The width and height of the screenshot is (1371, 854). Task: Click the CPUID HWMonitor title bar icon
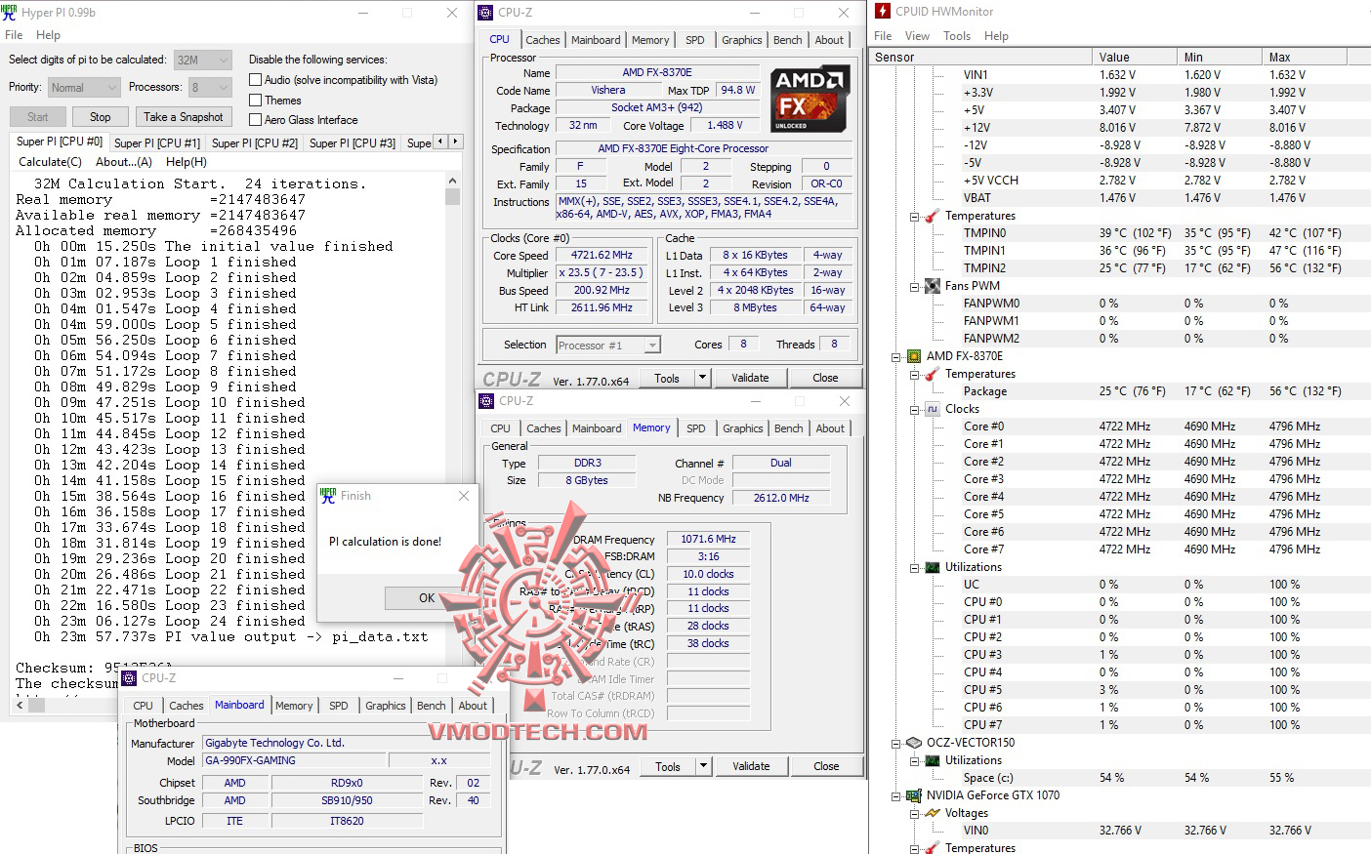(883, 12)
